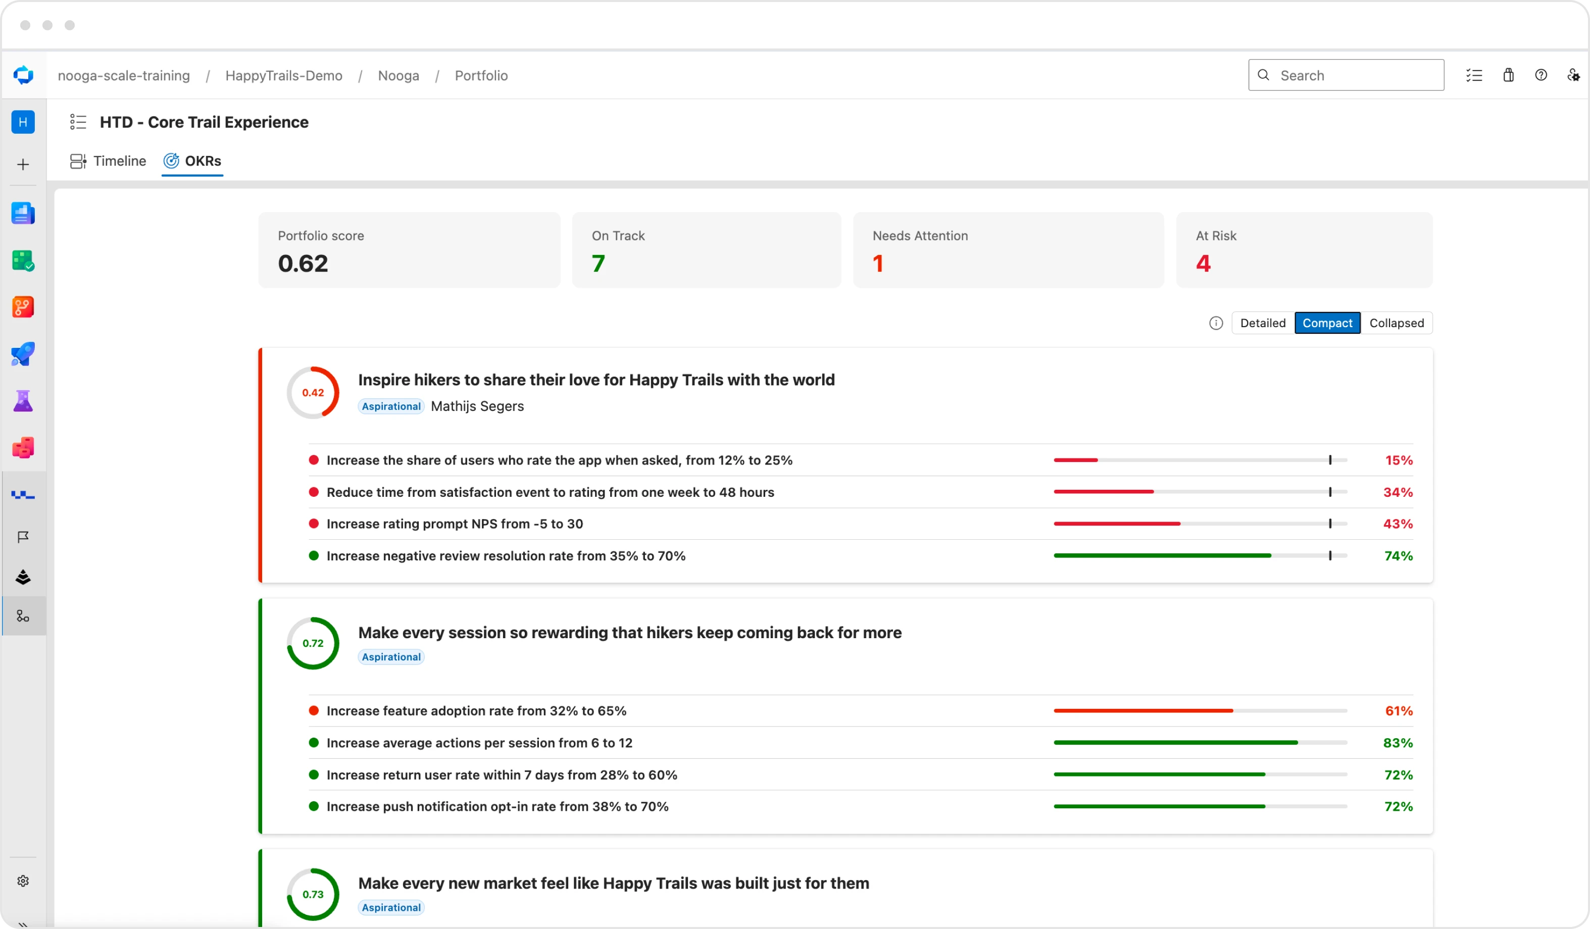Open the Boards hub icon

[23, 261]
